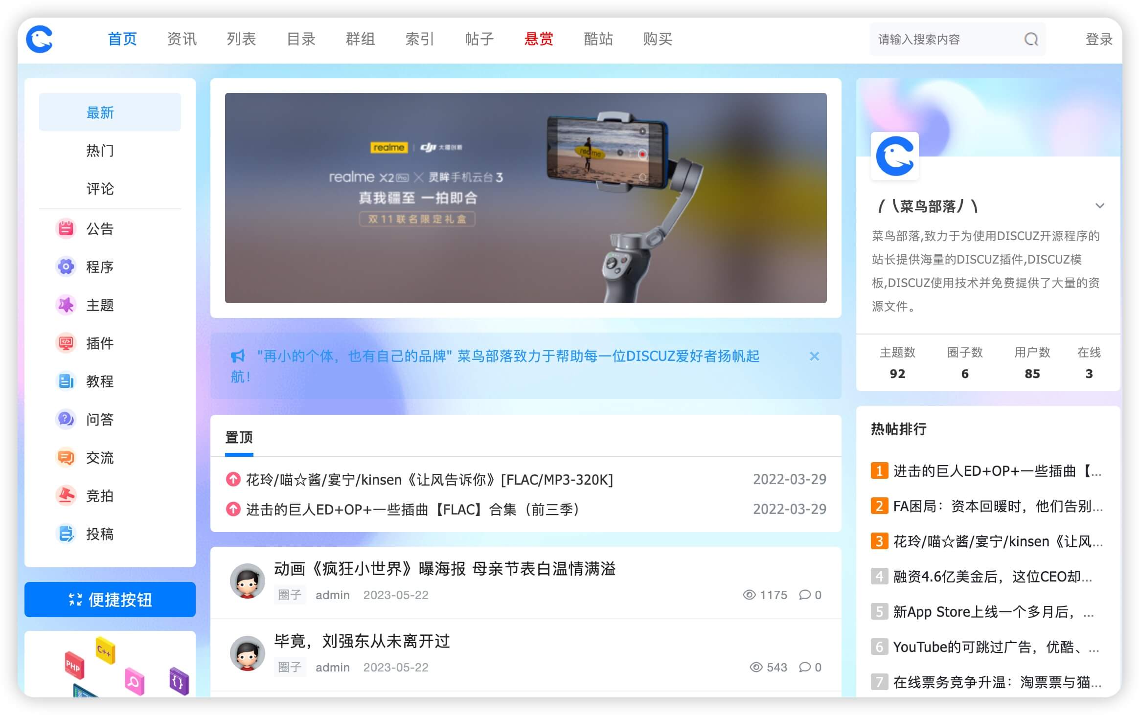Dismiss the blue announcement banner
Viewport: 1140px width, 715px height.
[814, 356]
